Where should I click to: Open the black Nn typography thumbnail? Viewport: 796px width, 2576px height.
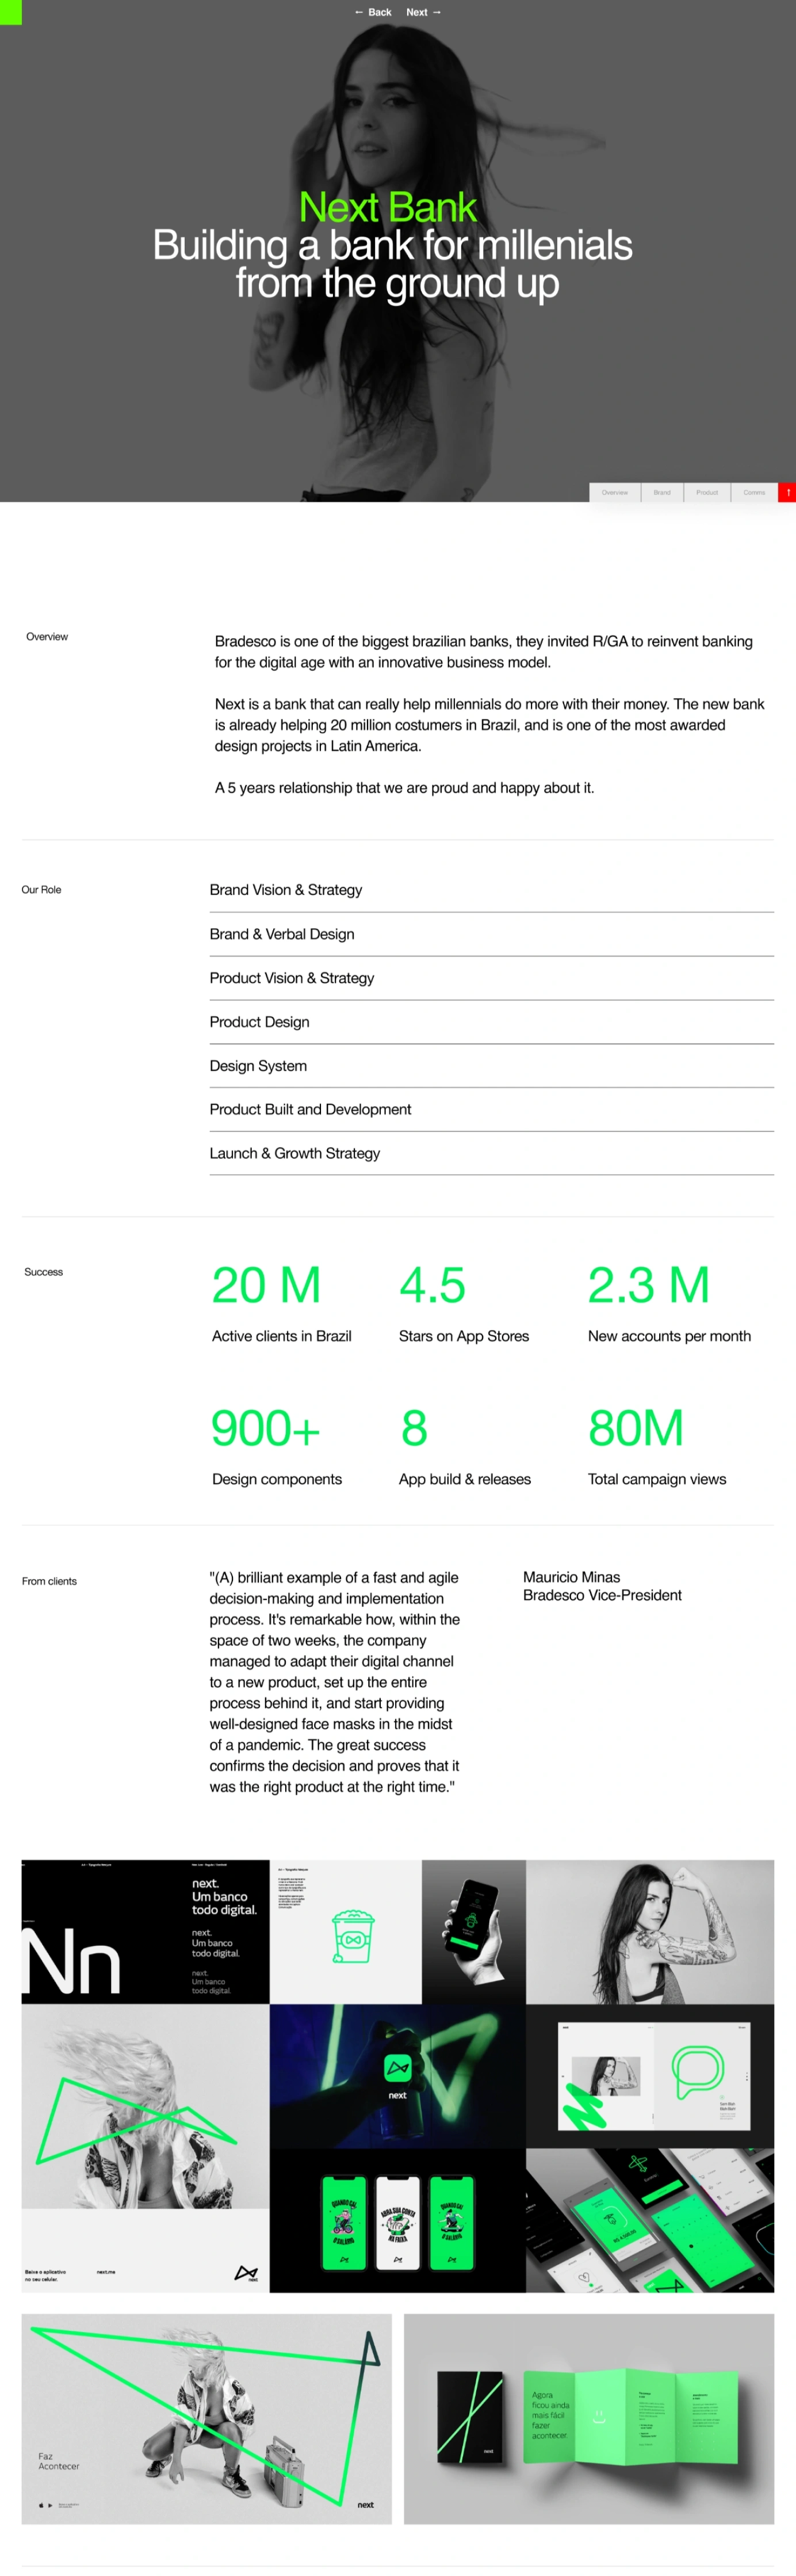pos(146,1931)
